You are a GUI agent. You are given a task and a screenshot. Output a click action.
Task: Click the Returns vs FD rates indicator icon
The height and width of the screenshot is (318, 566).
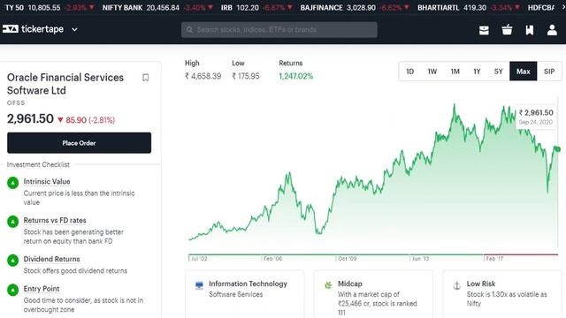pos(13,222)
